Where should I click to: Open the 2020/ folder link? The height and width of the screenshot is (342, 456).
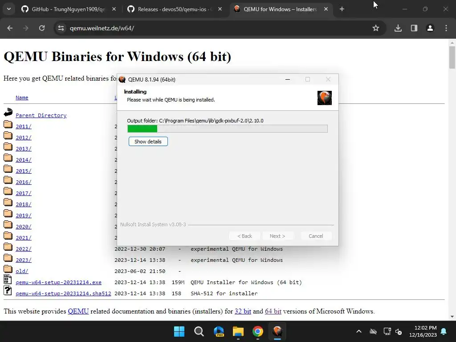(x=24, y=227)
